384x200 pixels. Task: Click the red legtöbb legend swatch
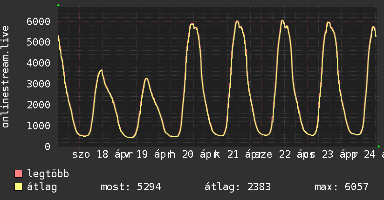[19, 174]
